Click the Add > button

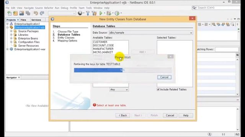143,52
